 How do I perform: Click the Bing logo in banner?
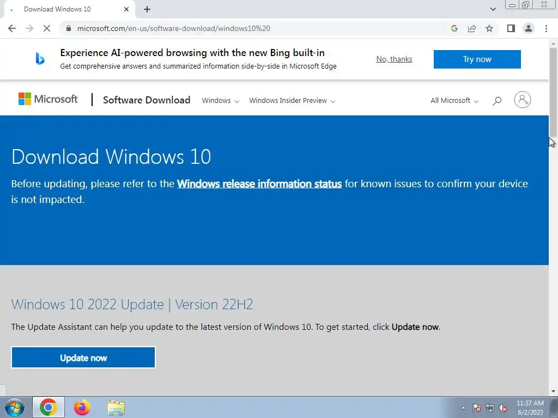click(40, 59)
